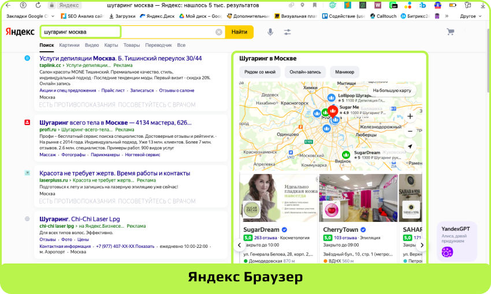Open На большую карту button
This screenshot has height=294, width=491.
coord(392,91)
